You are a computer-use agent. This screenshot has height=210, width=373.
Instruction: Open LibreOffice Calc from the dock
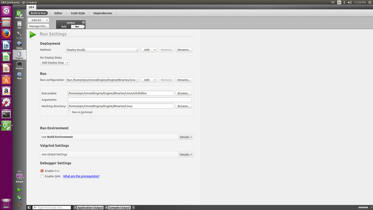(6, 57)
